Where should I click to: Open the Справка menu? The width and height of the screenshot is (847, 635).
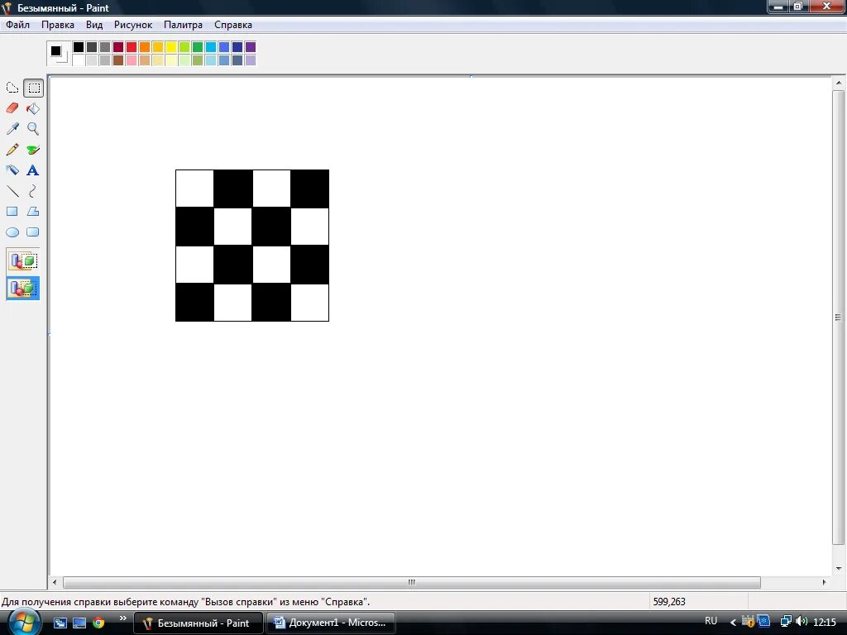(232, 25)
